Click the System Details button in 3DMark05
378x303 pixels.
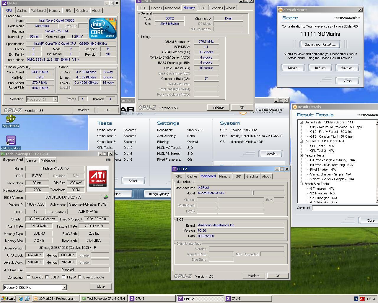point(272,154)
